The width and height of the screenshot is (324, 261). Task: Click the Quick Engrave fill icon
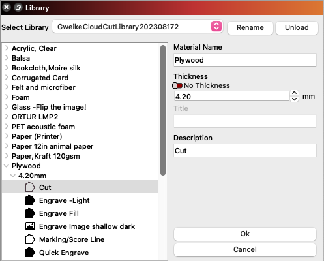click(x=30, y=253)
